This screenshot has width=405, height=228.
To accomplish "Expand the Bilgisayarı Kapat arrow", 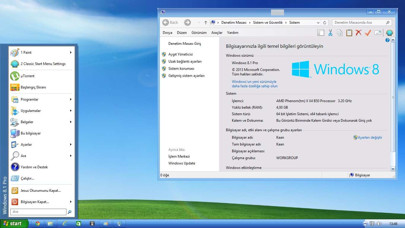I will (x=71, y=202).
